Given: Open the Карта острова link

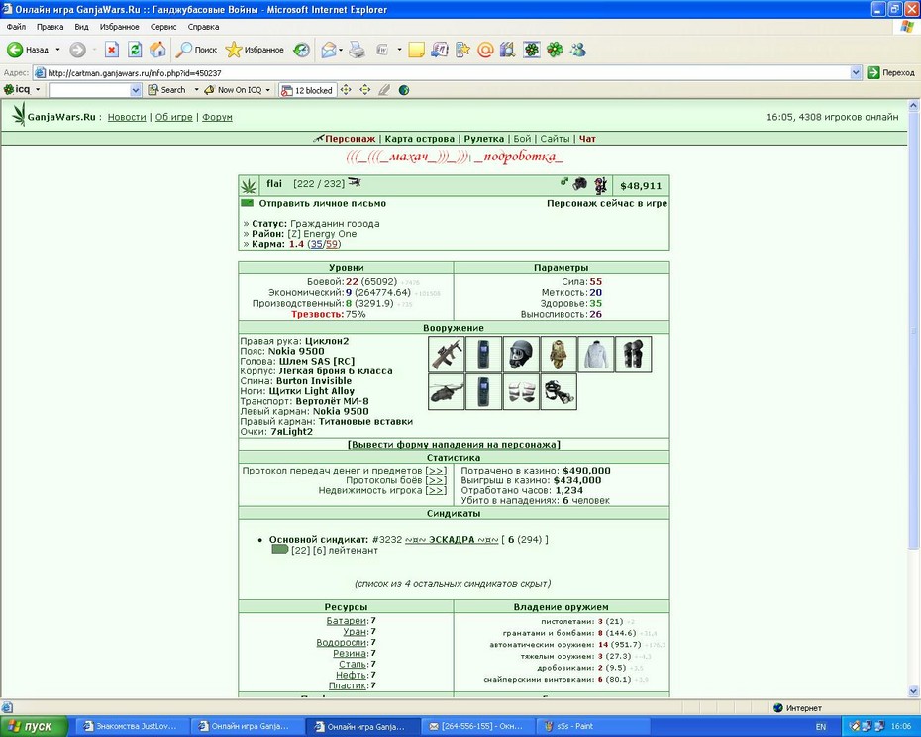Looking at the screenshot, I should click(x=419, y=139).
